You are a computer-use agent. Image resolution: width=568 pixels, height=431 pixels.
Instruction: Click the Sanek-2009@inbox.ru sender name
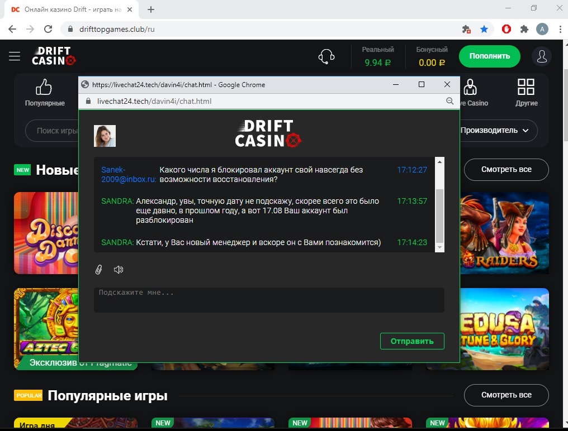click(128, 174)
